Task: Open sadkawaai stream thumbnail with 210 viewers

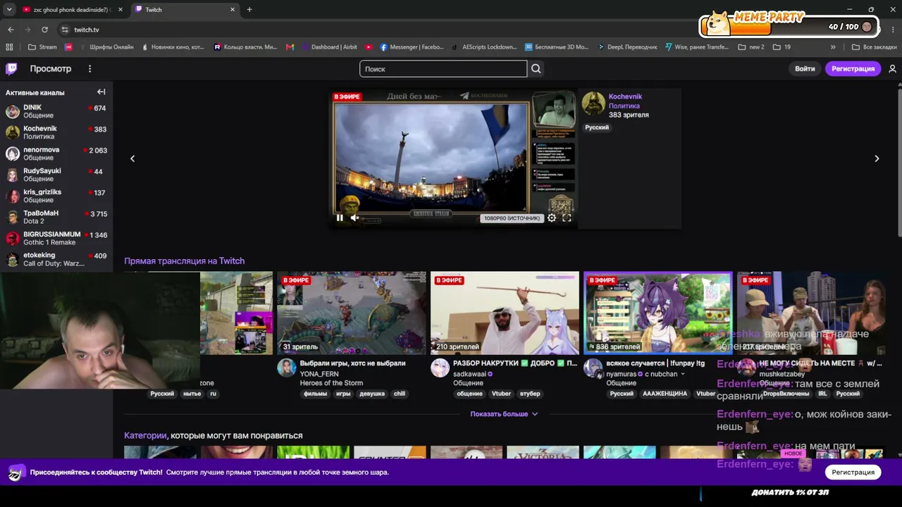Action: point(505,313)
